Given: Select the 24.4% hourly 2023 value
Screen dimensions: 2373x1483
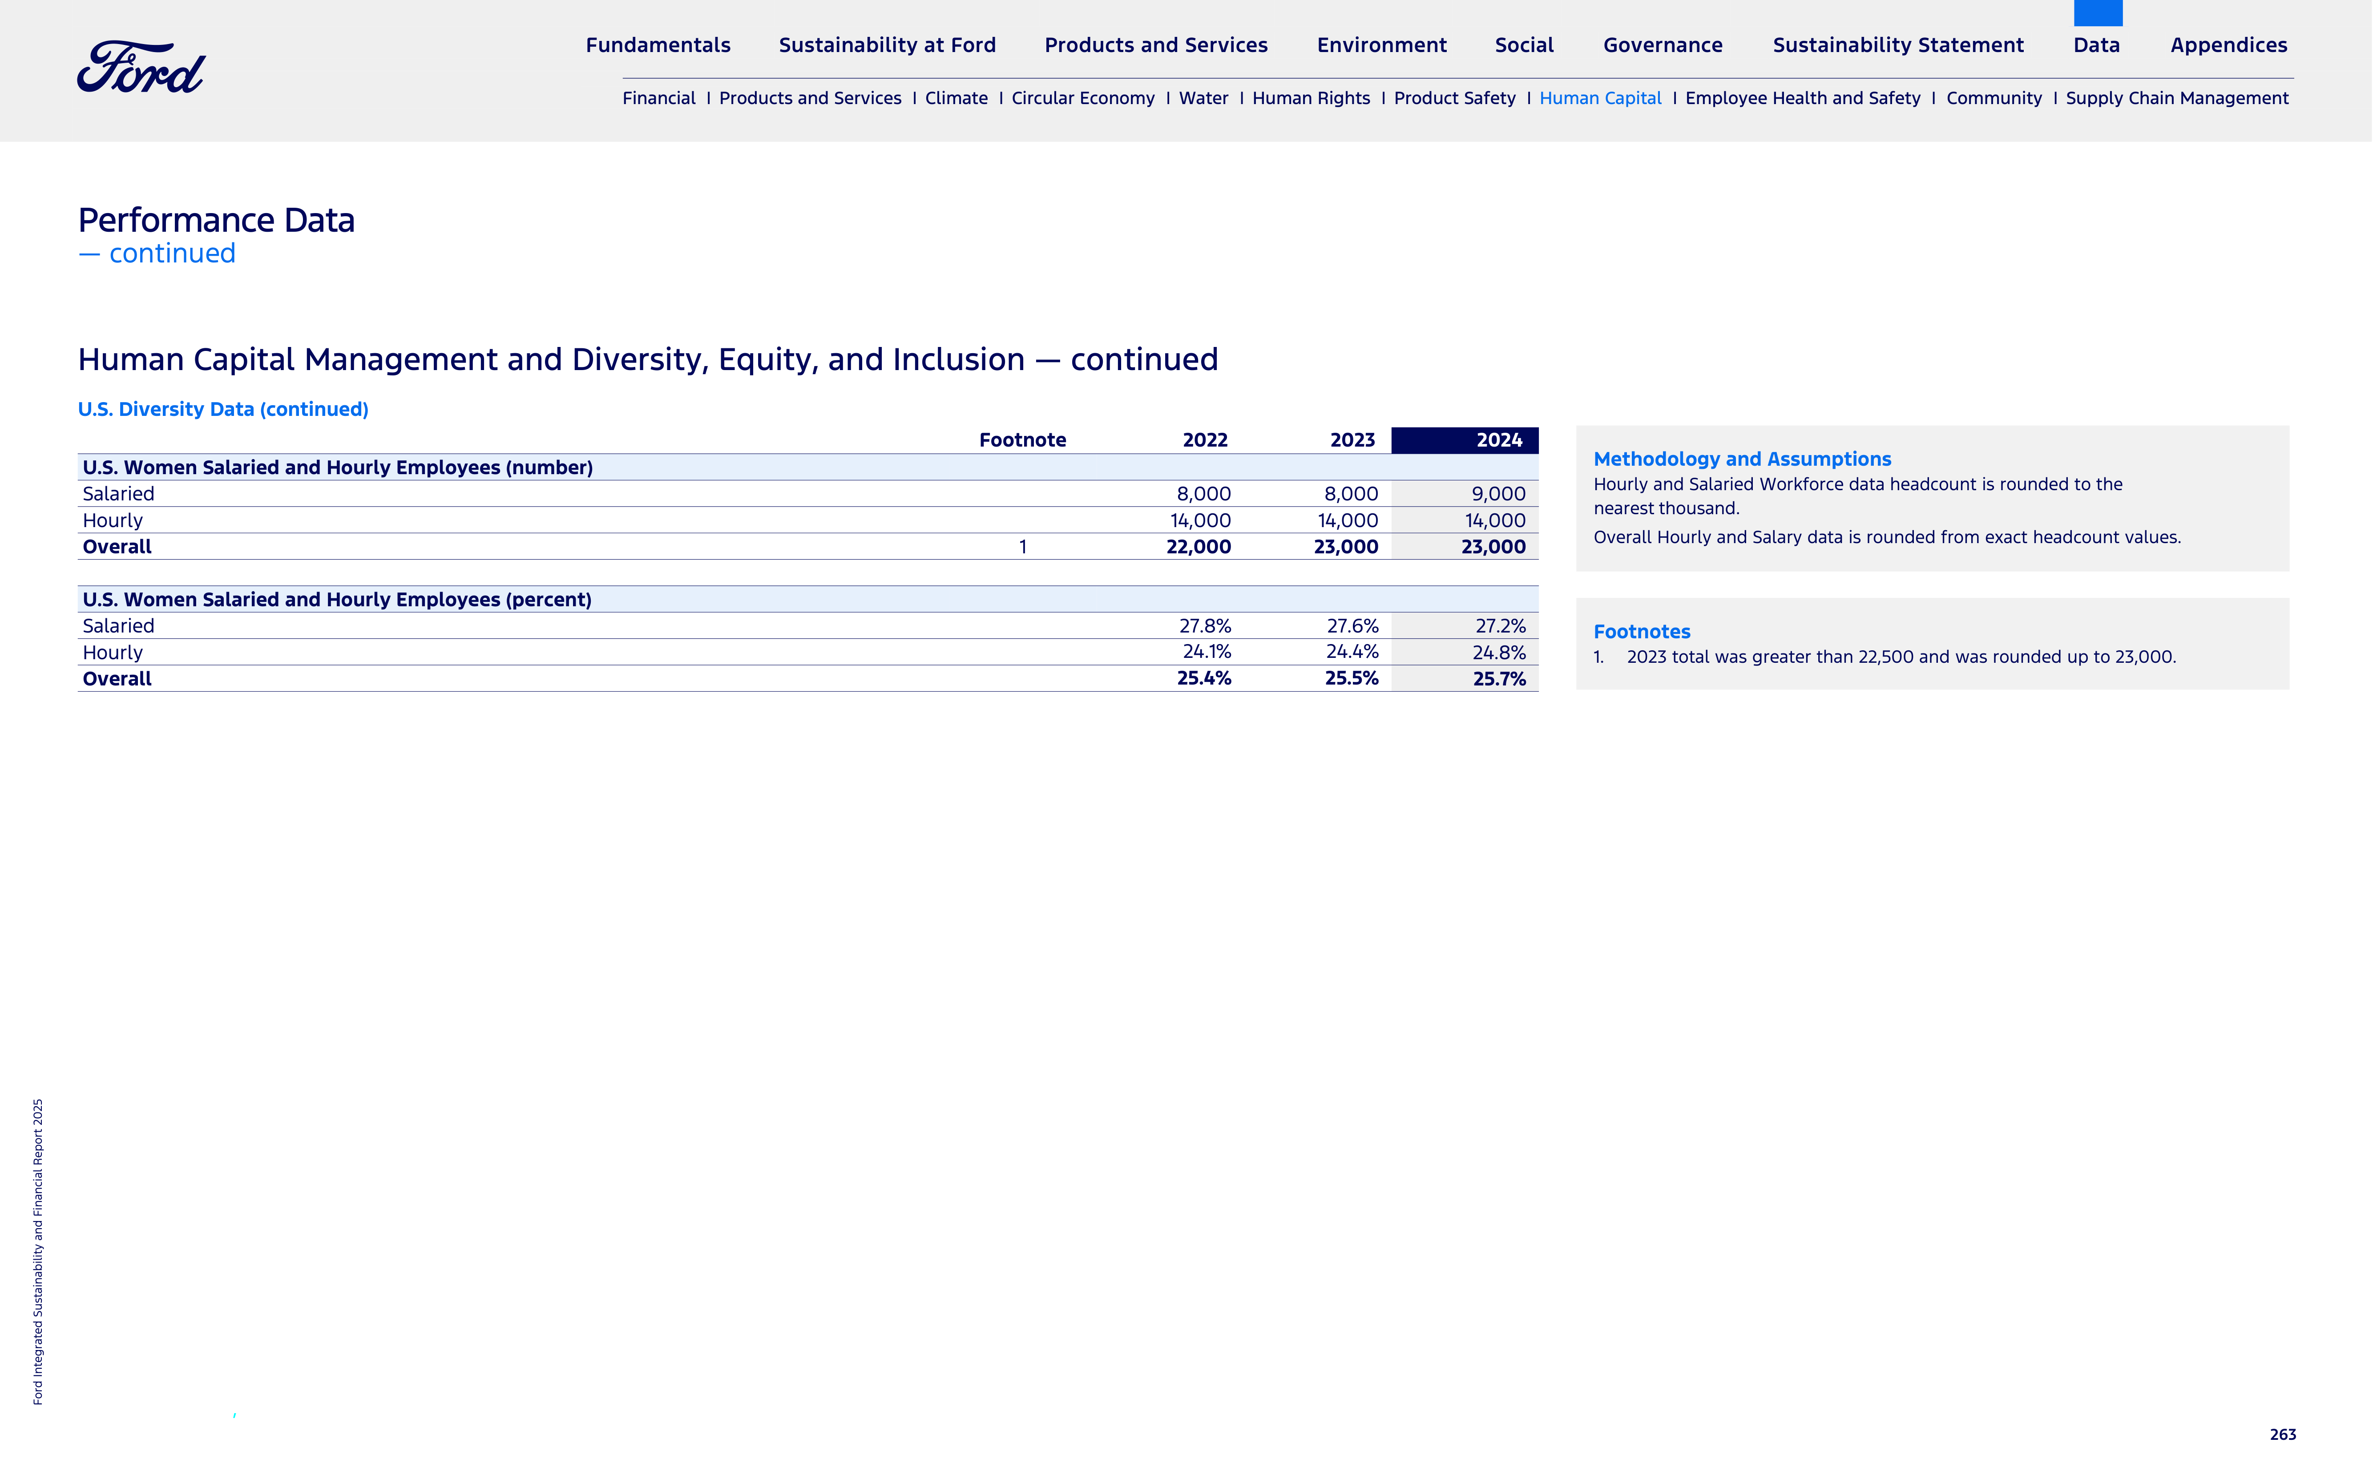Looking at the screenshot, I should coord(1352,652).
